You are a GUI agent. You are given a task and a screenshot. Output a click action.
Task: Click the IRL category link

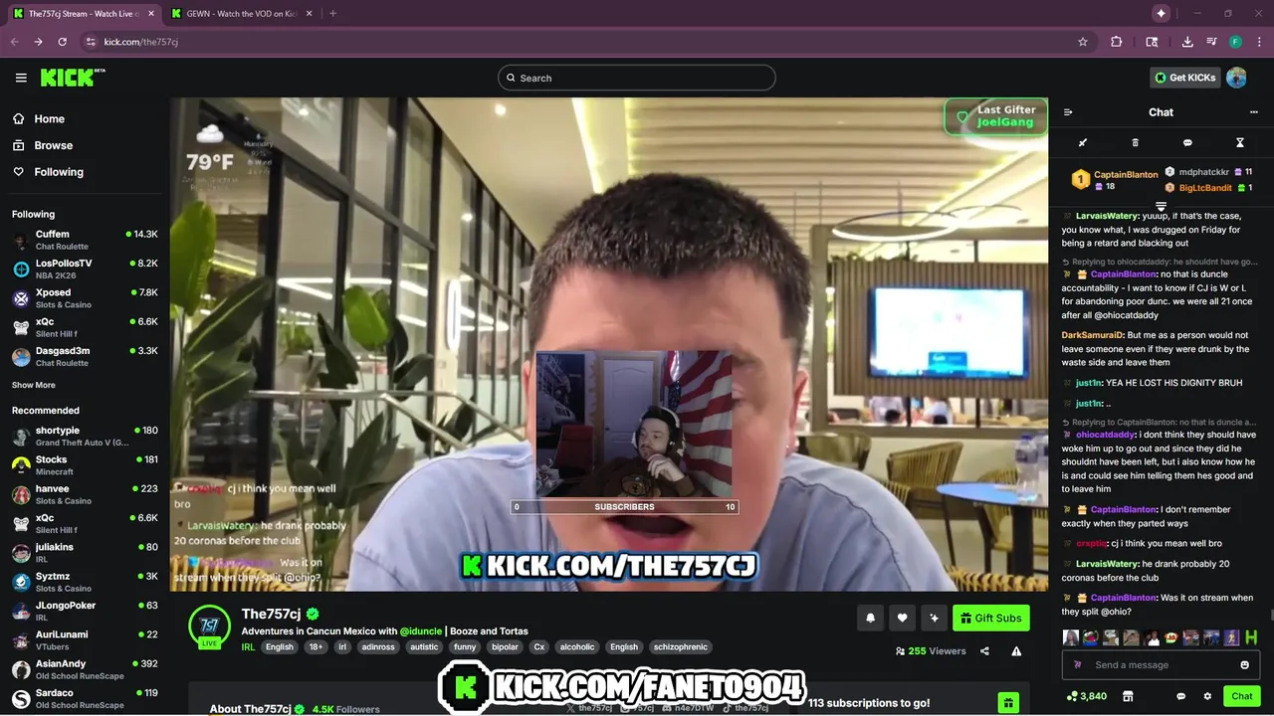tap(248, 646)
